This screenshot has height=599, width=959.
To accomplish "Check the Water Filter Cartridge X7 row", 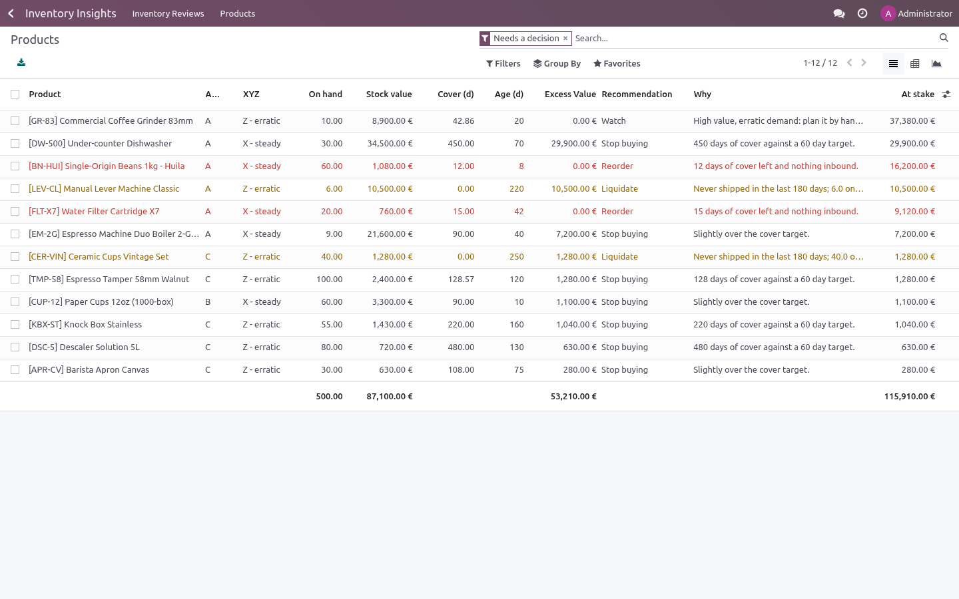I will (15, 212).
